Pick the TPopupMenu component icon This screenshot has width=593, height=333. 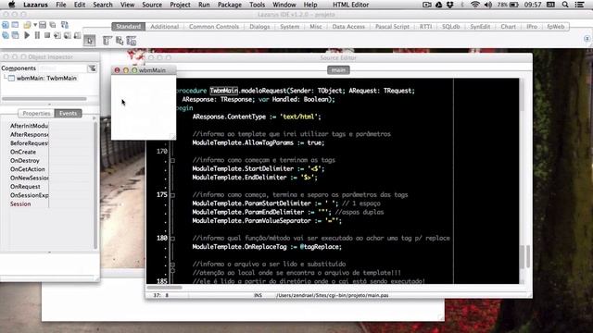[x=120, y=41]
